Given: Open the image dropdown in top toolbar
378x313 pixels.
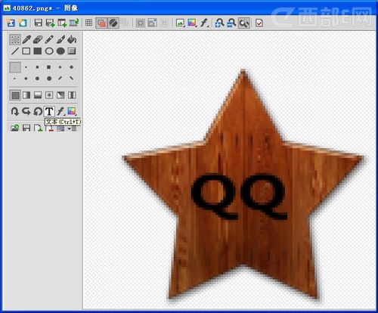Looking at the screenshot, I should coord(180,23).
